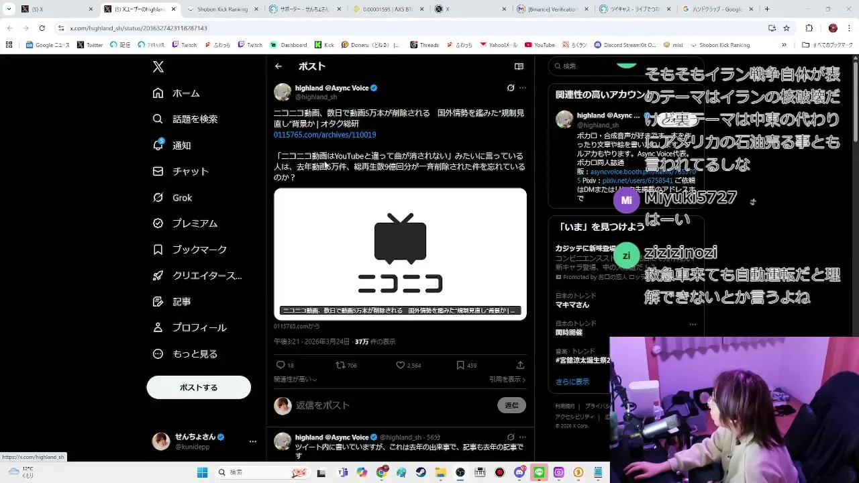Open account menu dots beside せんちょさん
859x483 pixels.
(x=253, y=441)
